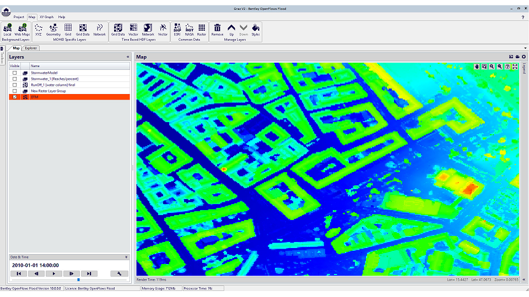The image size is (529, 297).
Task: Import ESRI SHP common data
Action: pyautogui.click(x=177, y=30)
